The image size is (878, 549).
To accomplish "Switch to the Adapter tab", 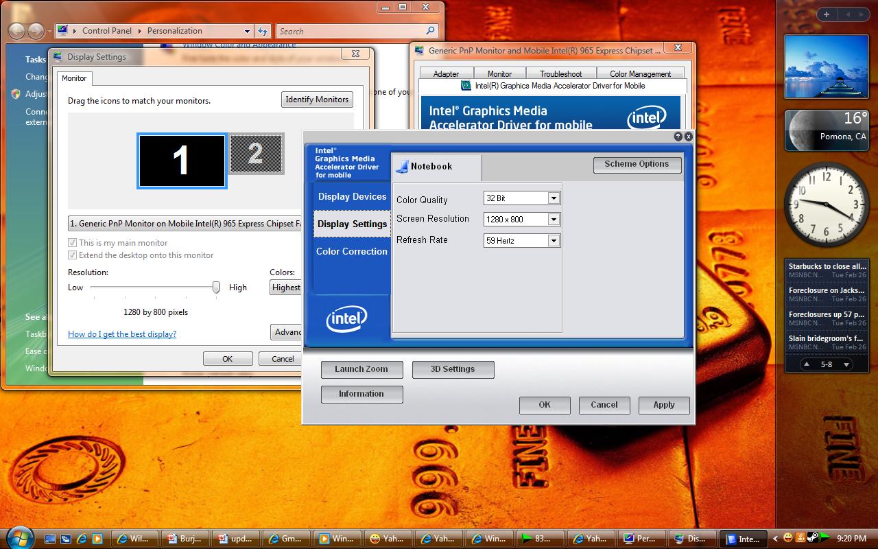I will pos(446,73).
